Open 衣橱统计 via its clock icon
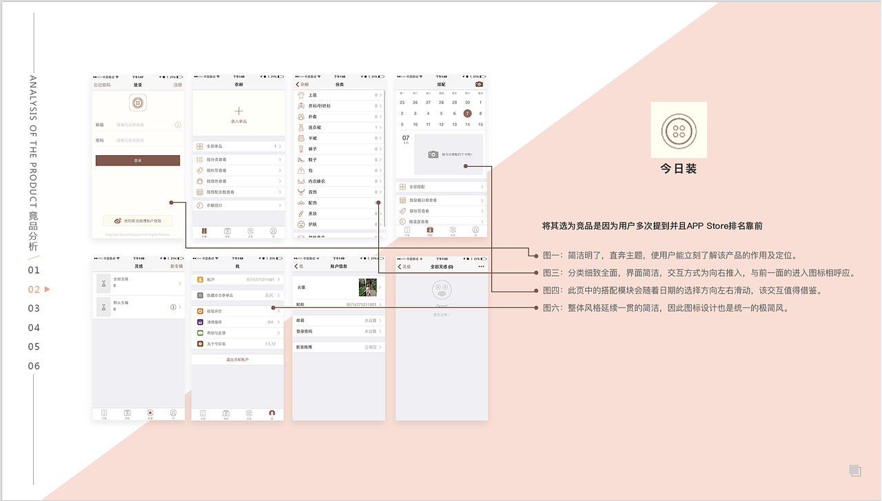This screenshot has width=882, height=501. [x=199, y=205]
